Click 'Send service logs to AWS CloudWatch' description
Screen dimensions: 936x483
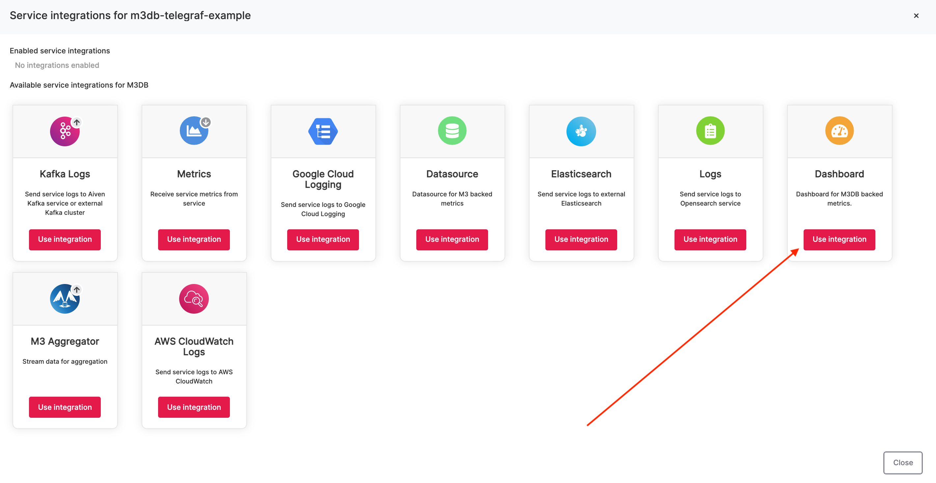(x=194, y=377)
